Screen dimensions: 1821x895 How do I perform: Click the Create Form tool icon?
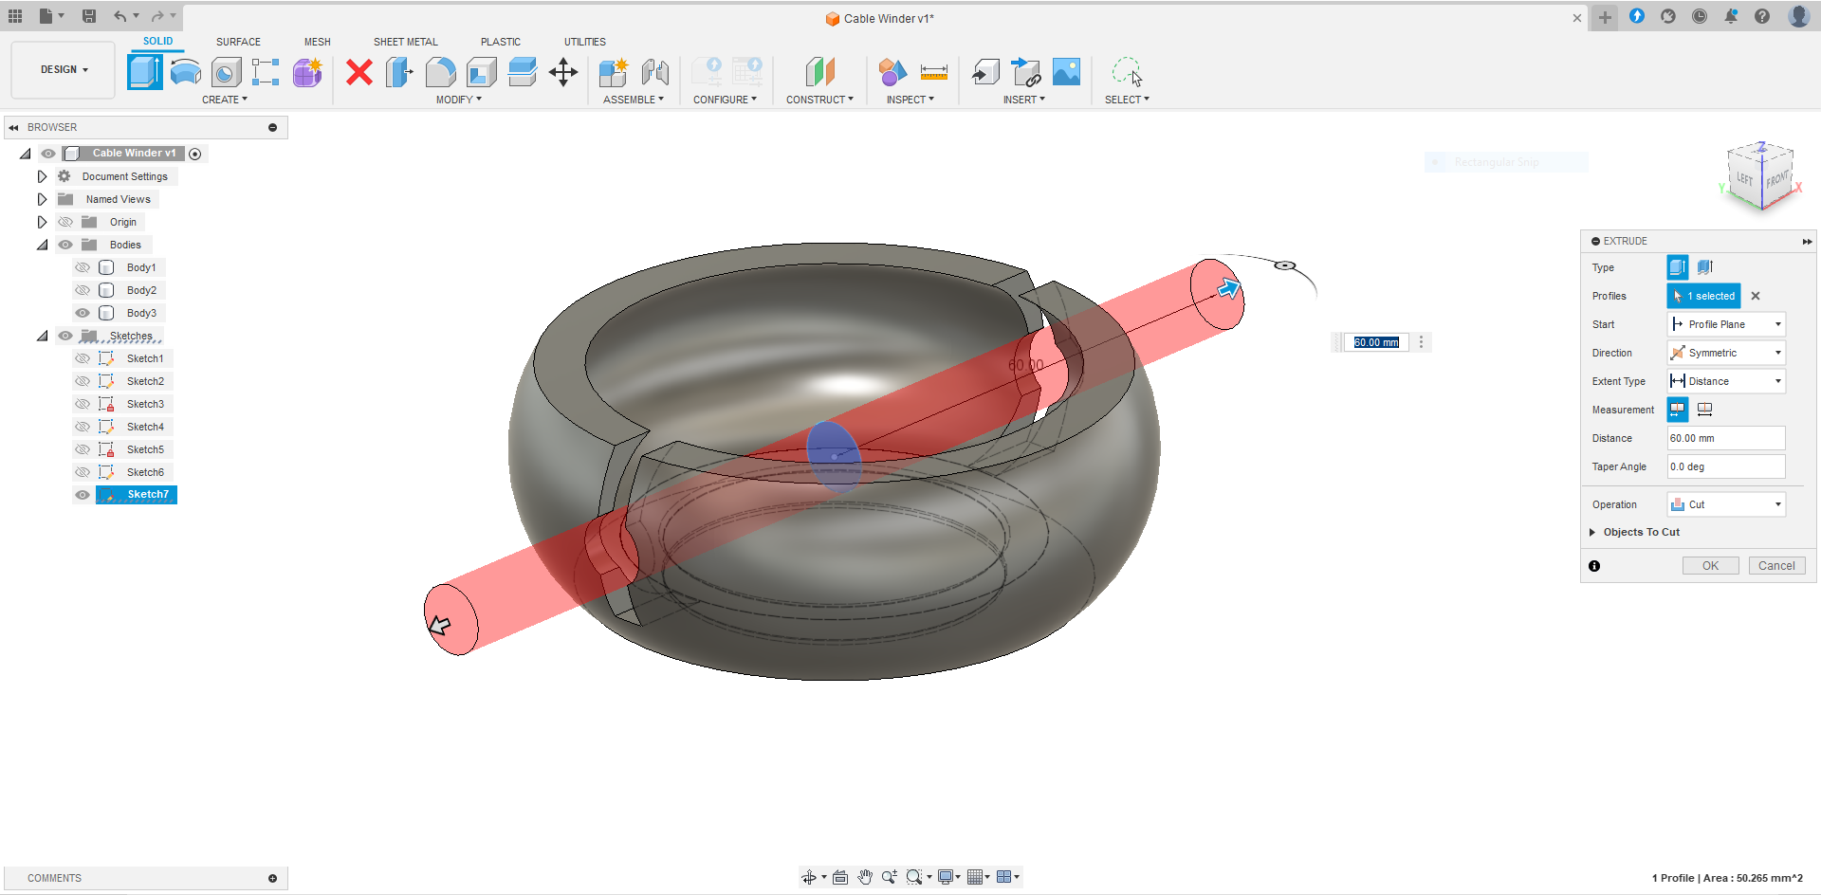307,72
